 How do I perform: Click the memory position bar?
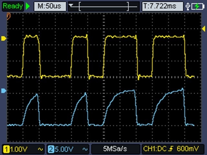pyautogui.click(x=103, y=6)
